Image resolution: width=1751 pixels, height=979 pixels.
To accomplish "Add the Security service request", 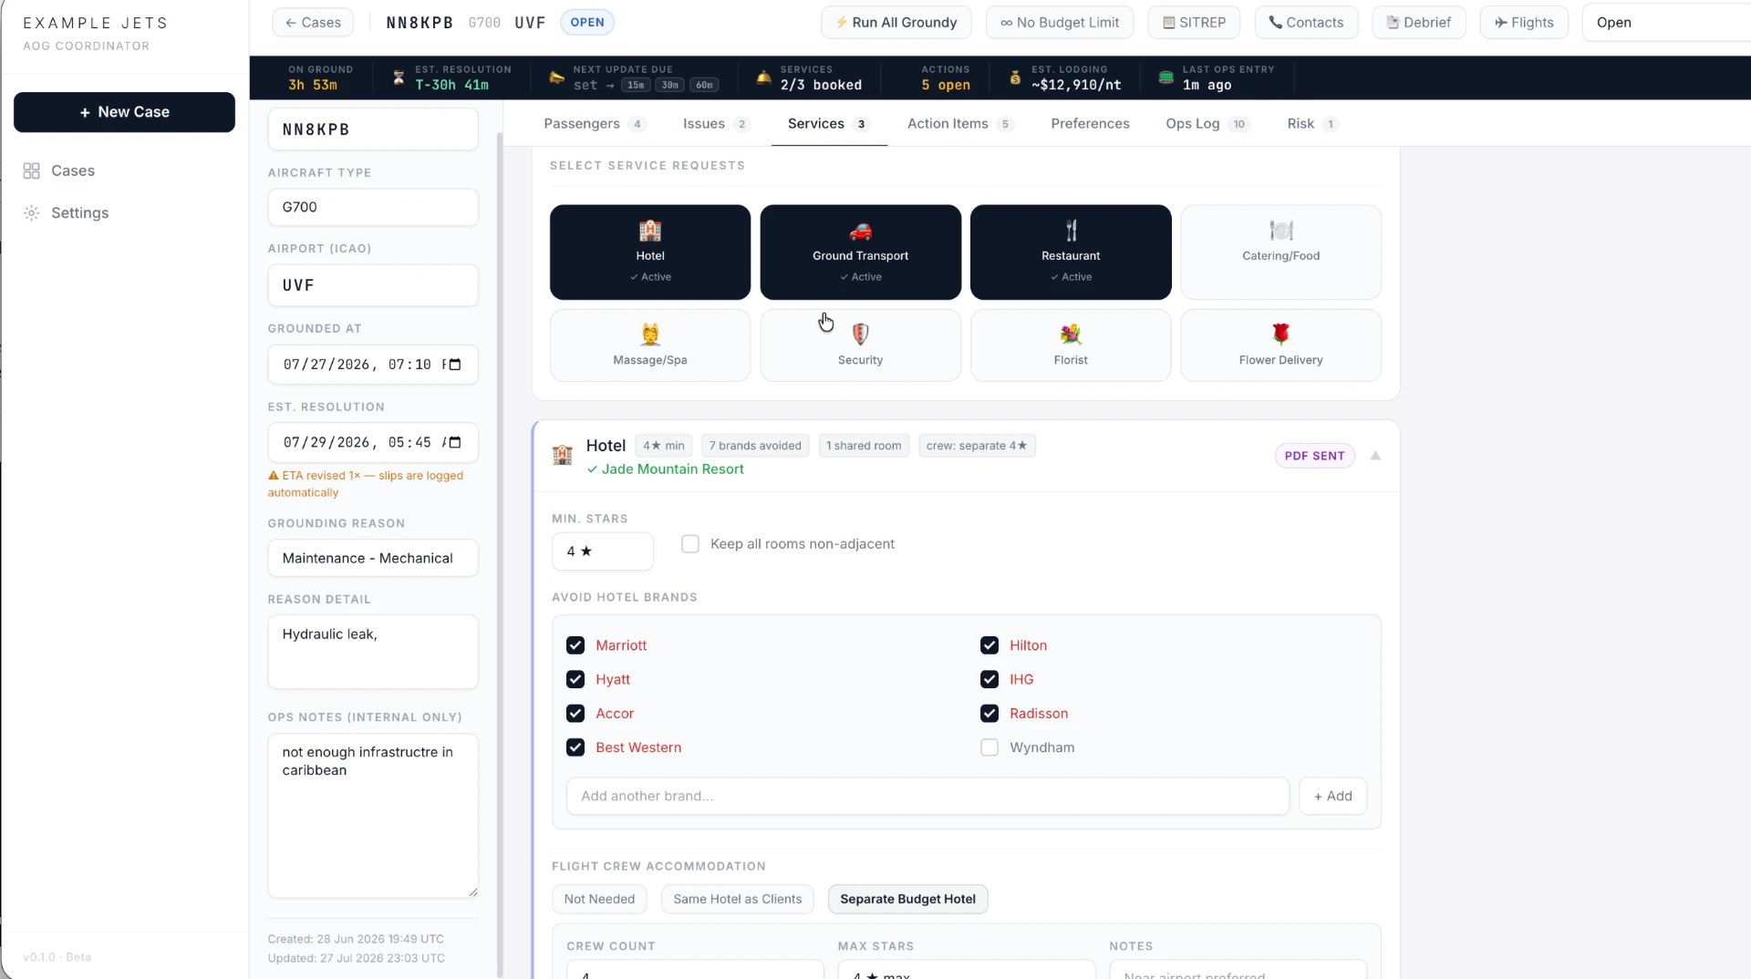I will coord(860,345).
